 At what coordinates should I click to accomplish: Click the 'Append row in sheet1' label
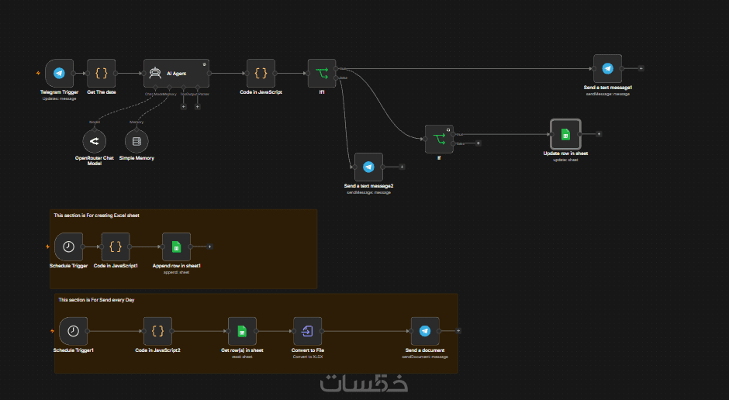pyautogui.click(x=176, y=266)
